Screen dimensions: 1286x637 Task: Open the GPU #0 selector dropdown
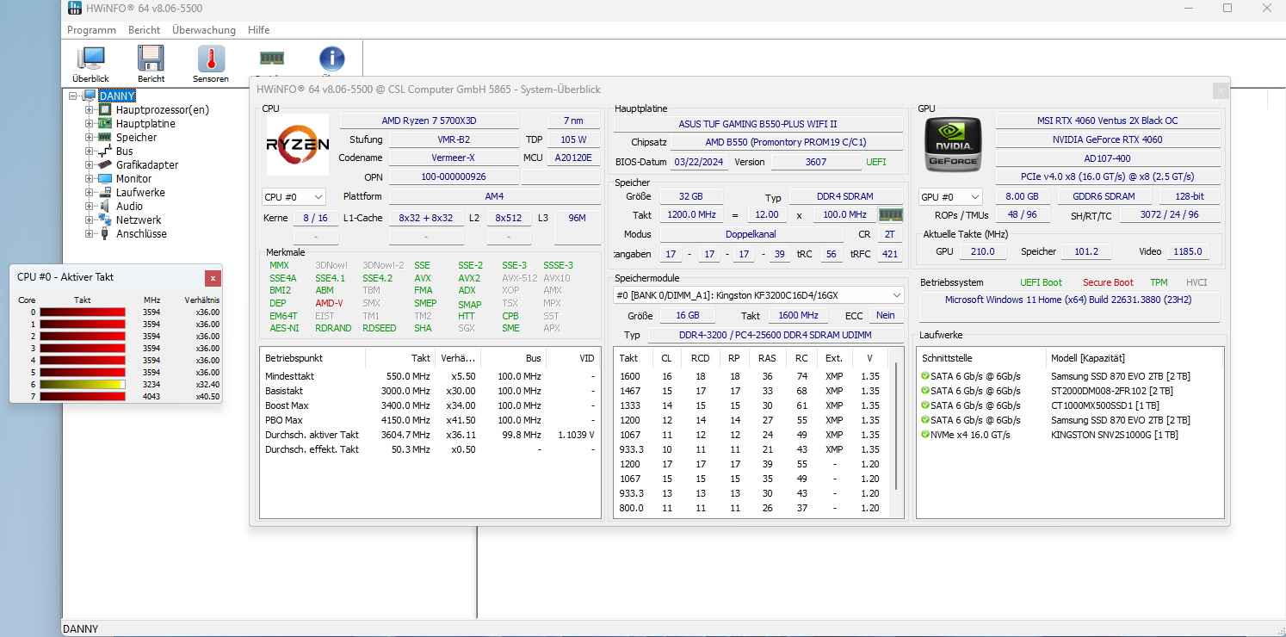click(949, 197)
